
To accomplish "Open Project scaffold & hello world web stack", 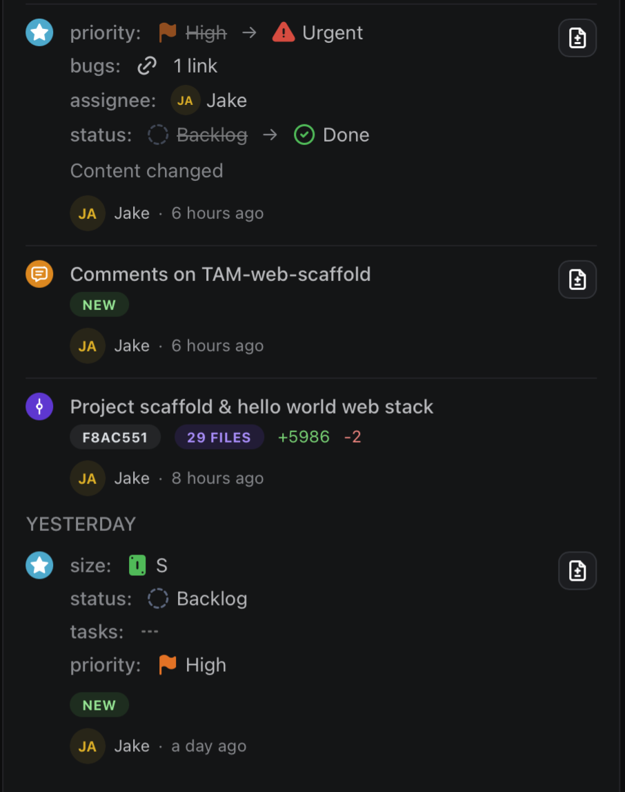I will [252, 407].
